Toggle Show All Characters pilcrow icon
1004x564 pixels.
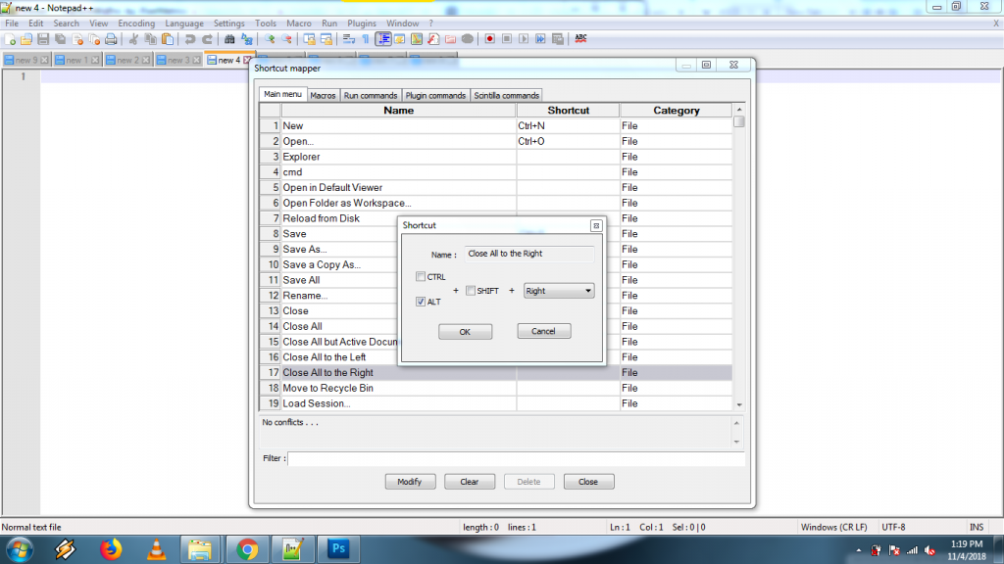tap(366, 39)
